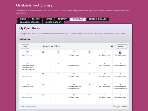This screenshot has height=111, width=148.
Task: Open Sep 16 7pm Open Hours event
Action: click(73, 76)
